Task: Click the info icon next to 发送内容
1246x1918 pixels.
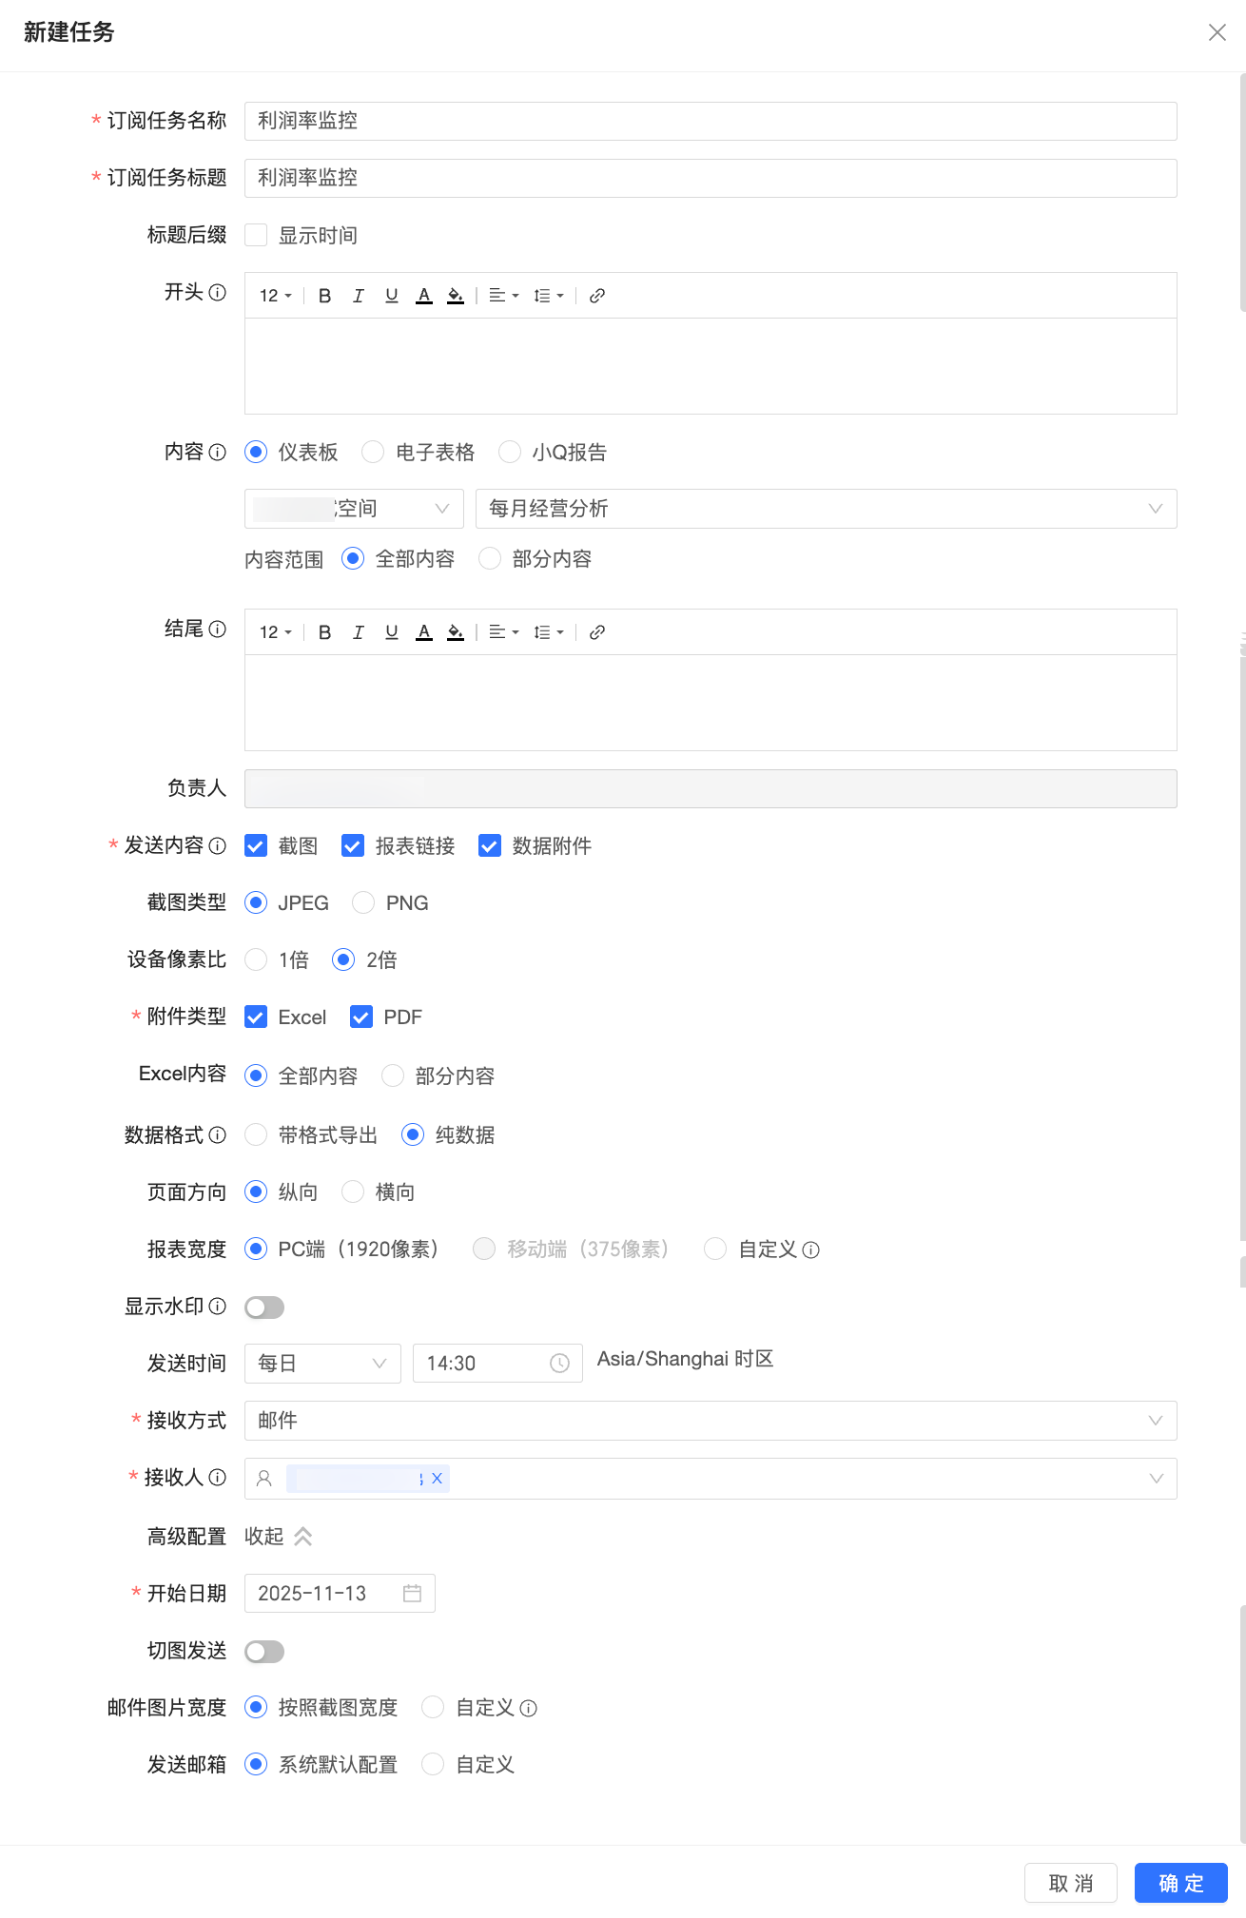Action: coord(218,845)
